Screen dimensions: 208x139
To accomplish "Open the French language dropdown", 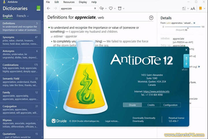I will [23, 16].
